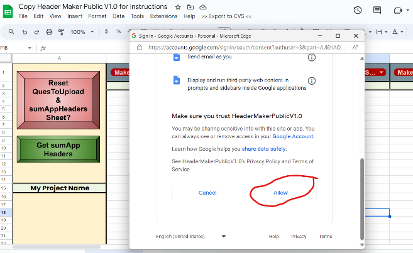The width and height of the screenshot is (413, 253).
Task: Open version history clock icon
Action: (358, 10)
